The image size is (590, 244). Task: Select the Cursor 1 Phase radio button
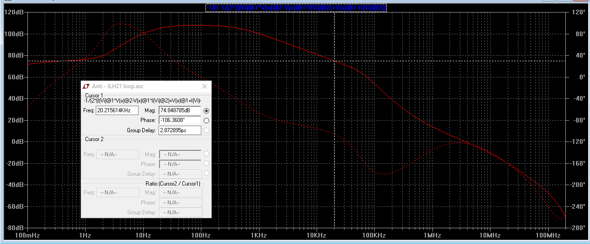click(206, 121)
